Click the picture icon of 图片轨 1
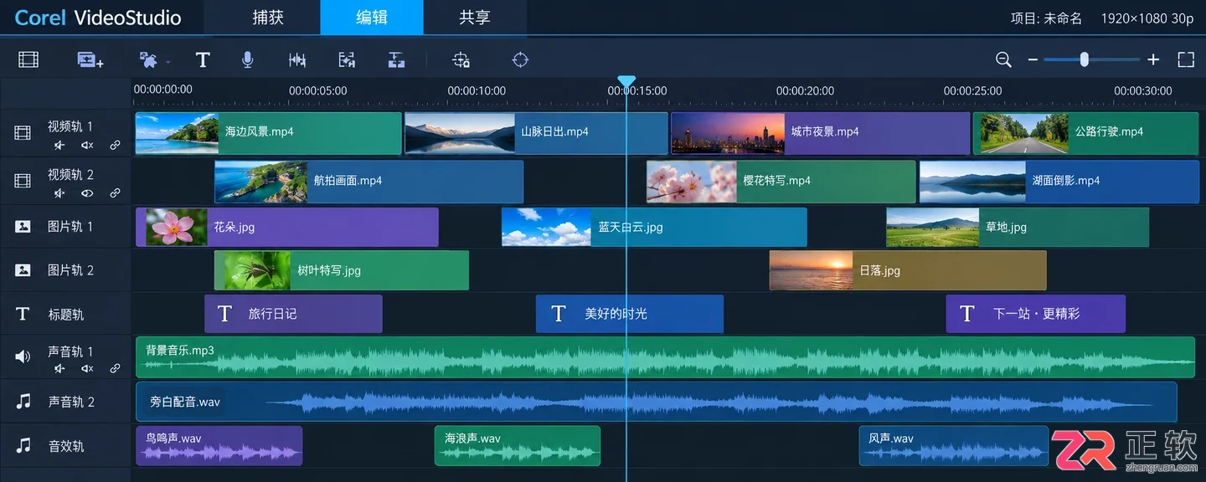The image size is (1206, 482). tap(23, 227)
